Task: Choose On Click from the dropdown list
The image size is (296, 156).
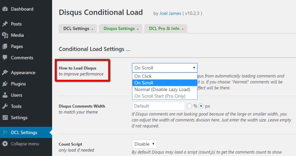Action: (x=143, y=76)
